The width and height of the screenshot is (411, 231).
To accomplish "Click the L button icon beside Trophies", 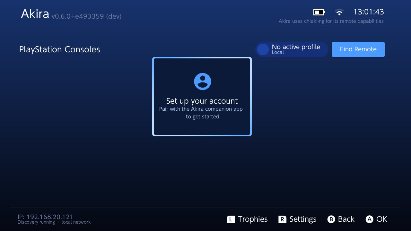I will coord(231,219).
